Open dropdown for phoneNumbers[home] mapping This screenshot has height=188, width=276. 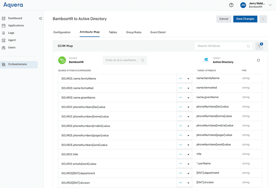[x=188, y=116]
